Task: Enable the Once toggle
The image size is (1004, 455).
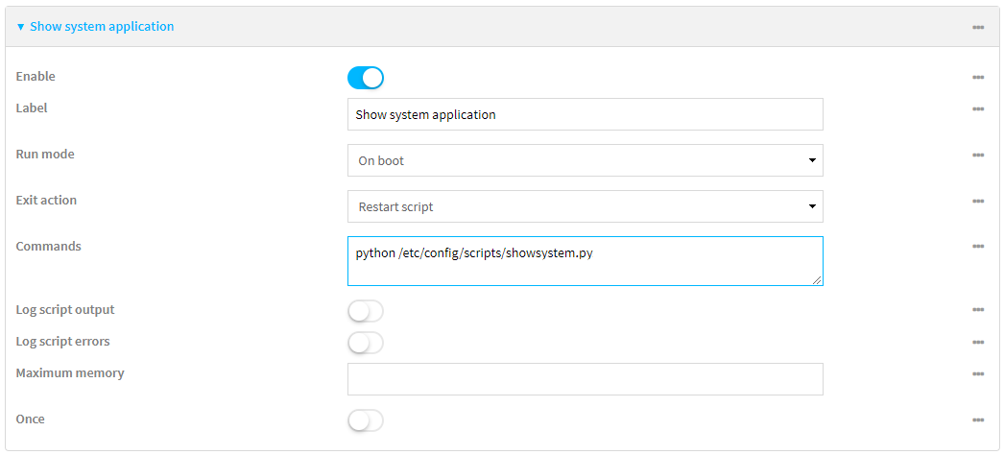Action: click(x=366, y=420)
